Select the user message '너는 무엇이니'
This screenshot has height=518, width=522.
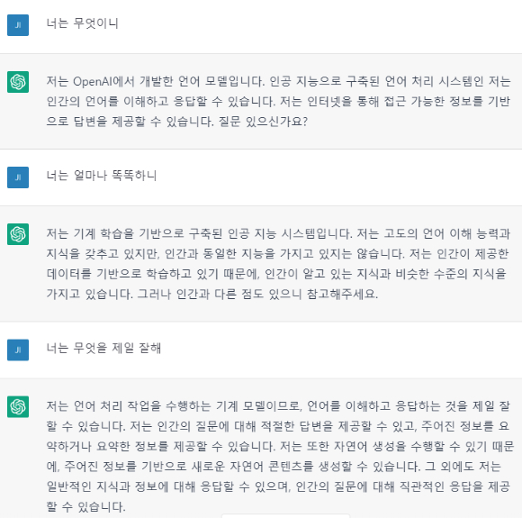pyautogui.click(x=82, y=23)
